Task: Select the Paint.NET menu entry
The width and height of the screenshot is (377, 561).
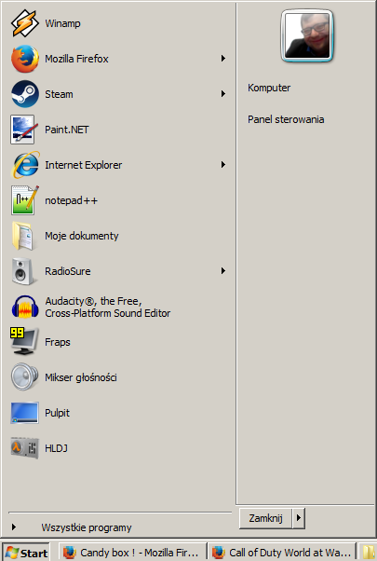Action: [118, 130]
